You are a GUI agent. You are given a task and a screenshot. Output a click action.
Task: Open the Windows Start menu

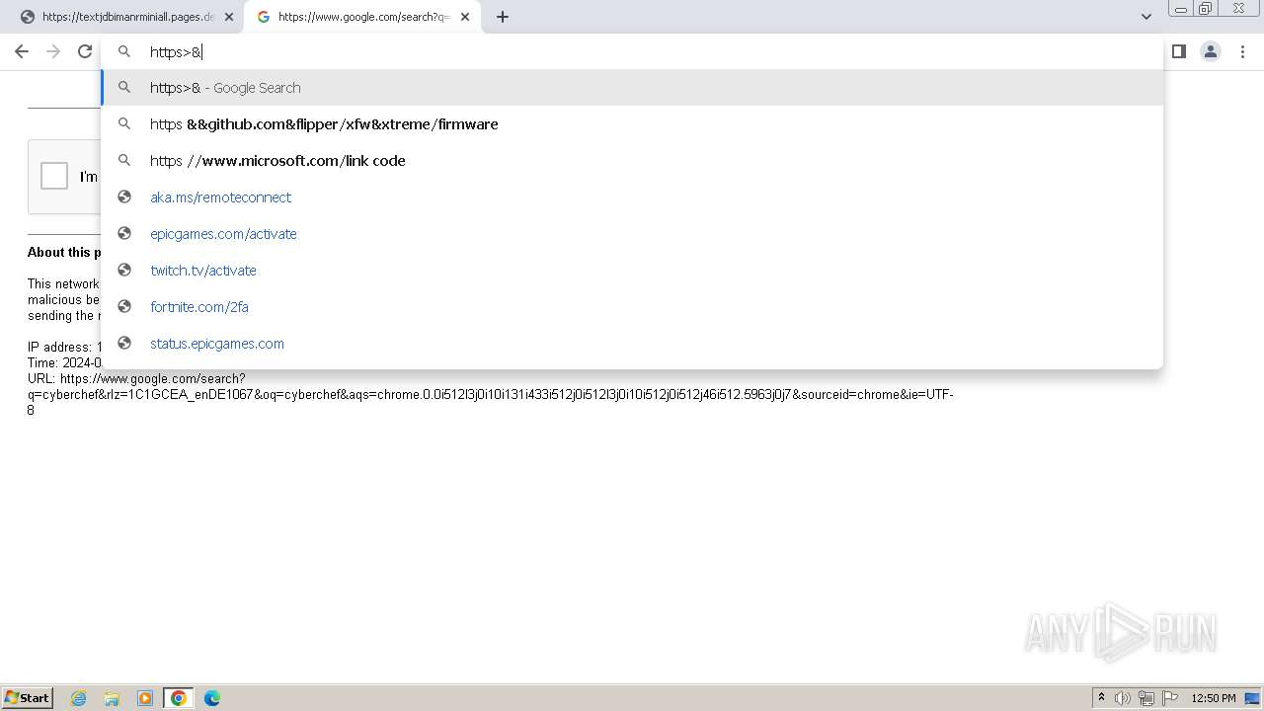coord(27,698)
